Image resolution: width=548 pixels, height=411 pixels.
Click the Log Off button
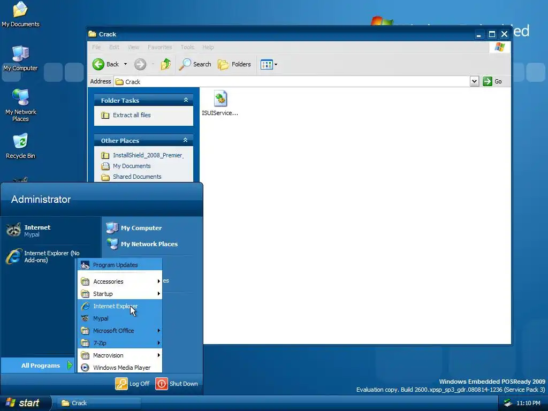(x=133, y=384)
